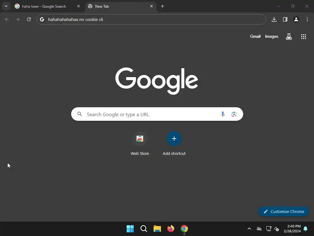Close the 'haha loser' tab
This screenshot has width=314, height=236.
pyautogui.click(x=78, y=6)
